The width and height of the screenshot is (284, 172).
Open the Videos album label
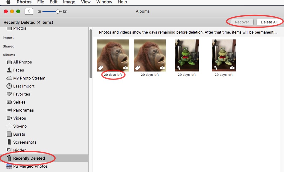[x=20, y=118]
